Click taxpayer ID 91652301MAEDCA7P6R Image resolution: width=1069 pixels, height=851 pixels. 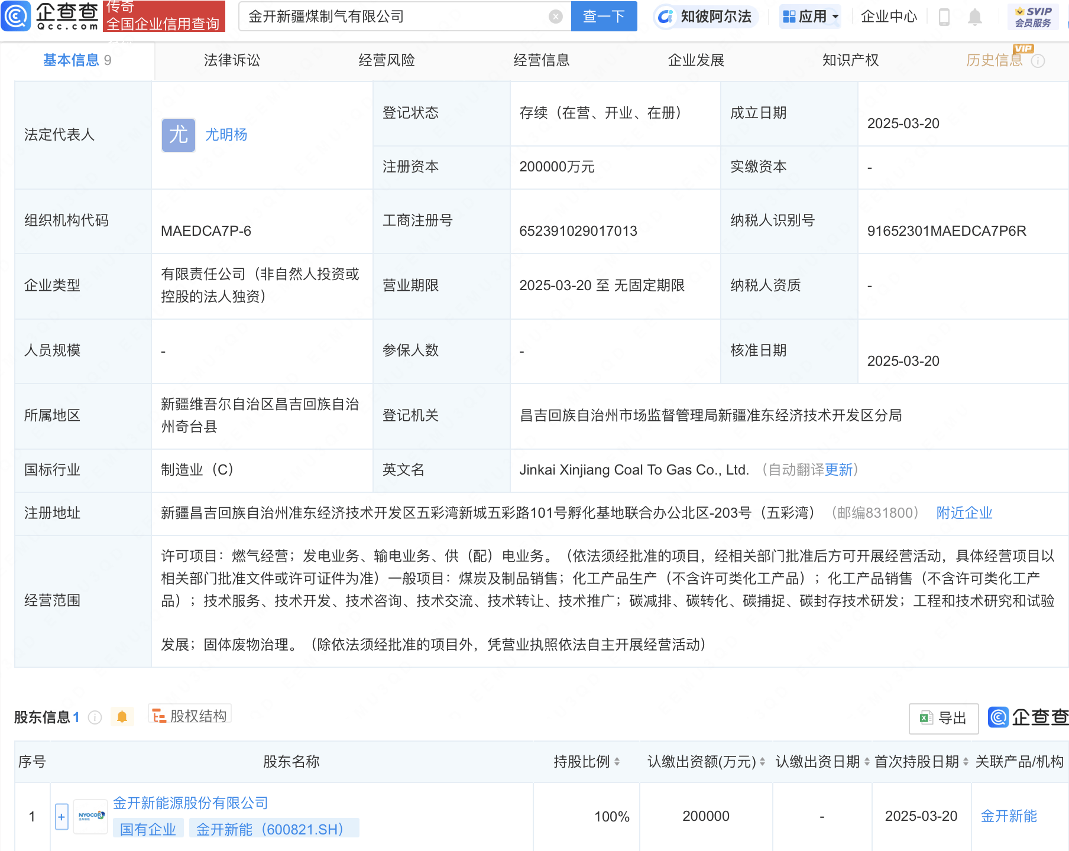pos(947,231)
